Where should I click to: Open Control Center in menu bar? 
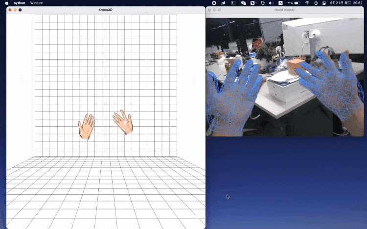point(324,3)
